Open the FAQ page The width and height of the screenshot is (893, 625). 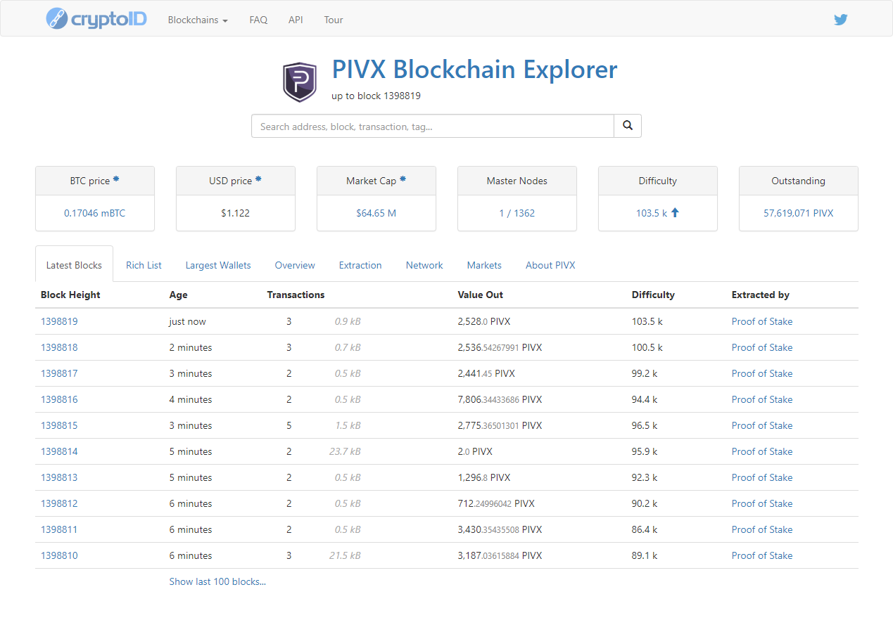(258, 20)
